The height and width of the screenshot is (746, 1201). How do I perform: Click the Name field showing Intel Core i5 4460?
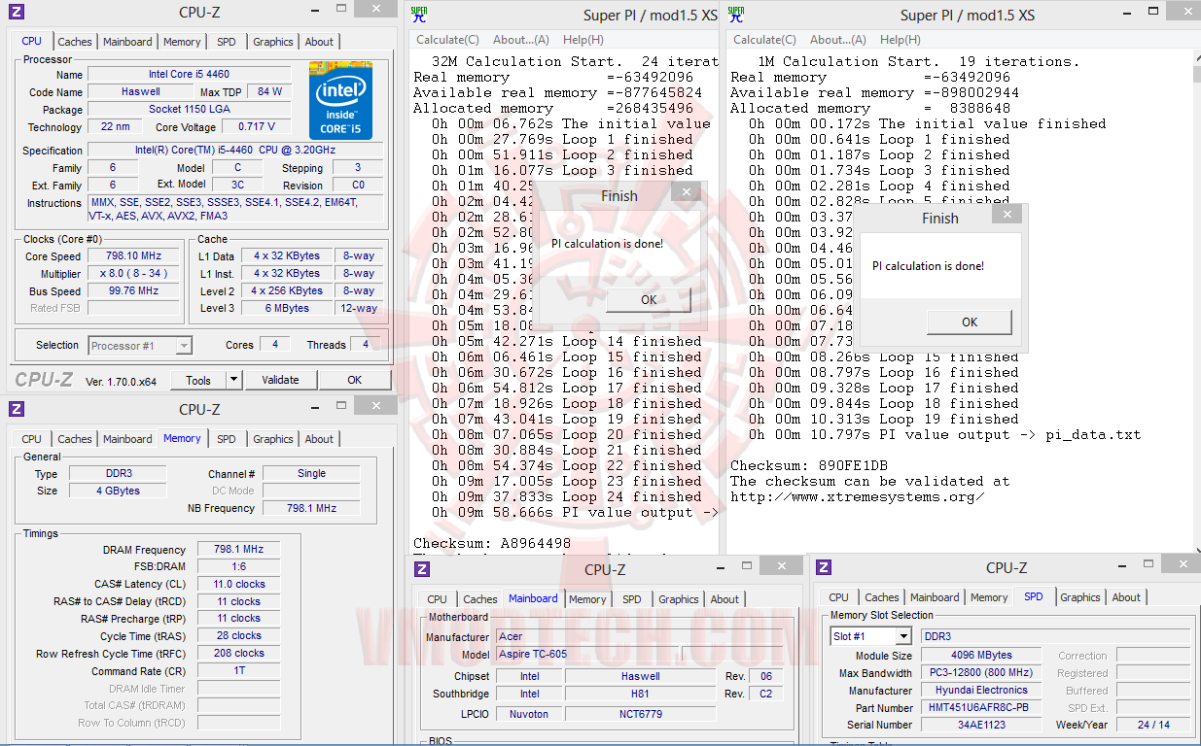[190, 74]
